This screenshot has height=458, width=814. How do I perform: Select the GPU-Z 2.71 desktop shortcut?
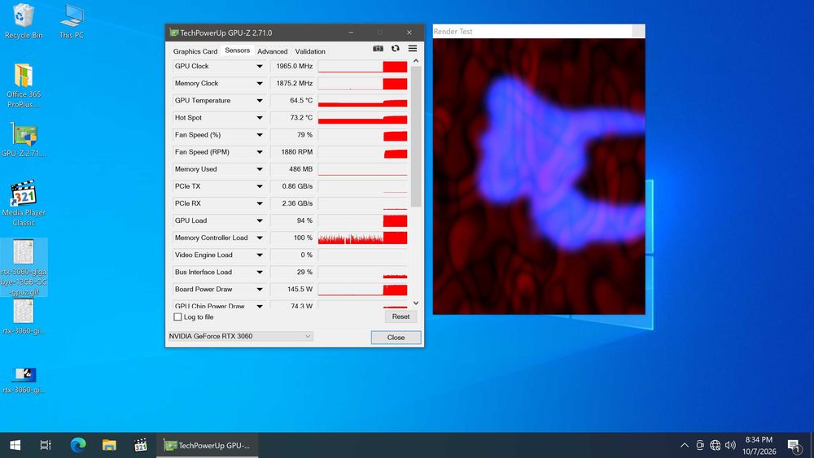(24, 140)
